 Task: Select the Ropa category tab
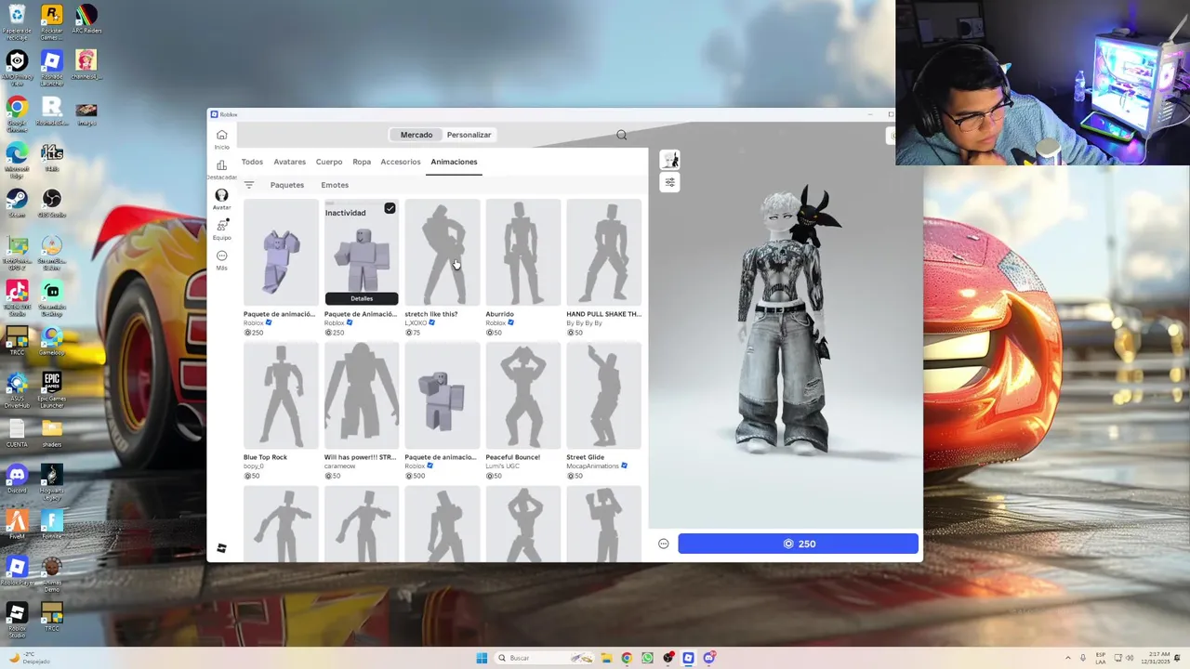(x=362, y=162)
